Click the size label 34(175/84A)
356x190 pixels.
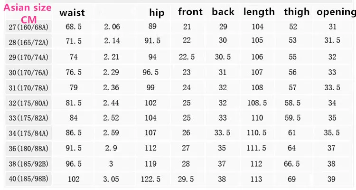28,133
